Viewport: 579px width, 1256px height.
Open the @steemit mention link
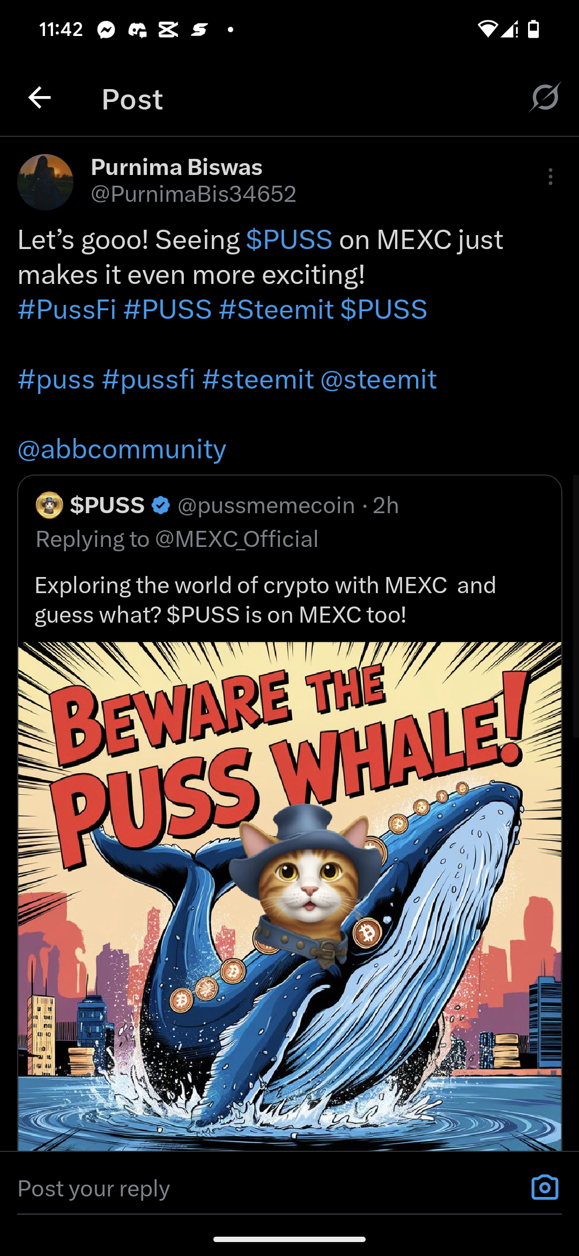click(378, 379)
